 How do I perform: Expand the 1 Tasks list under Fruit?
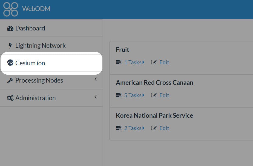(x=134, y=62)
